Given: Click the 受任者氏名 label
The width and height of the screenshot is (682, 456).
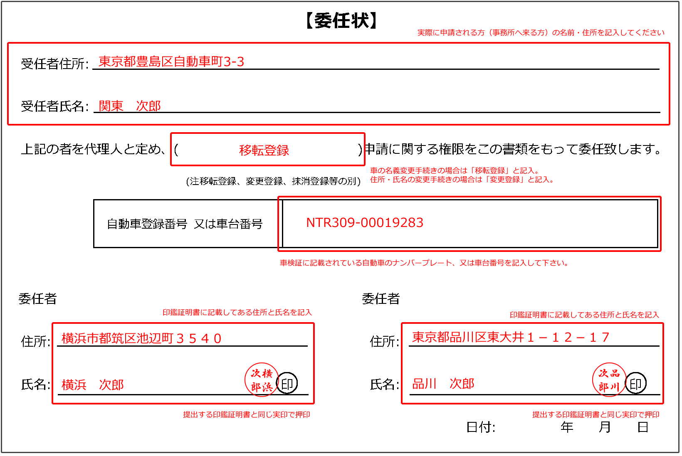Looking at the screenshot, I should pyautogui.click(x=55, y=106).
